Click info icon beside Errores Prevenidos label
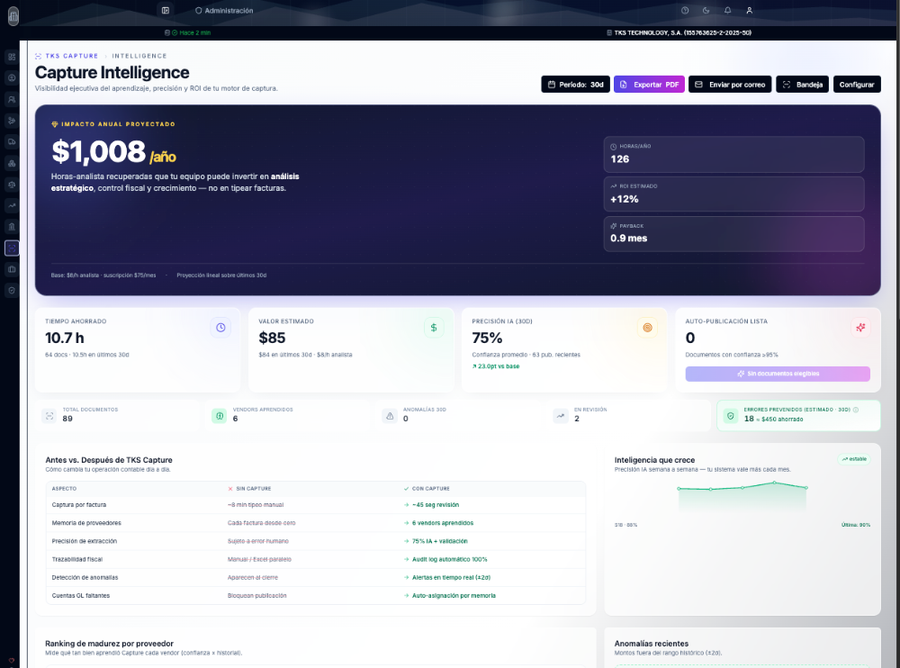 (x=856, y=410)
